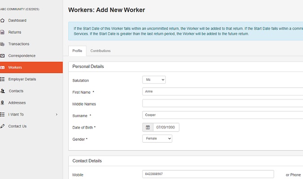The width and height of the screenshot is (303, 179).
Task: Click the Correspondence envelope icon
Action: [2, 56]
